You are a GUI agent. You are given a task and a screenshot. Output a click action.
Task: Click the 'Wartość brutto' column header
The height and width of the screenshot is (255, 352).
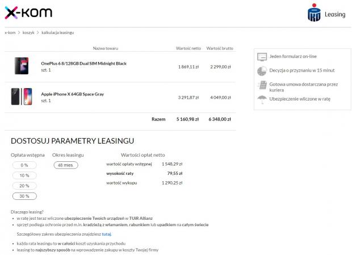[x=220, y=48]
